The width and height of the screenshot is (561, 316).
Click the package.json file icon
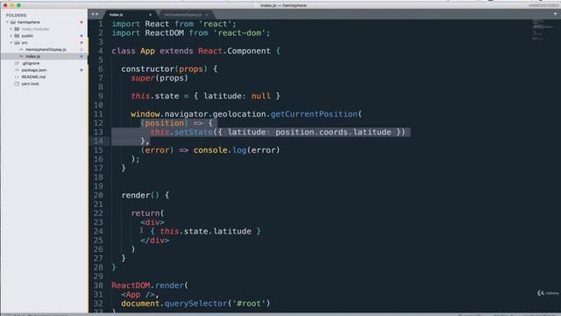coord(17,70)
